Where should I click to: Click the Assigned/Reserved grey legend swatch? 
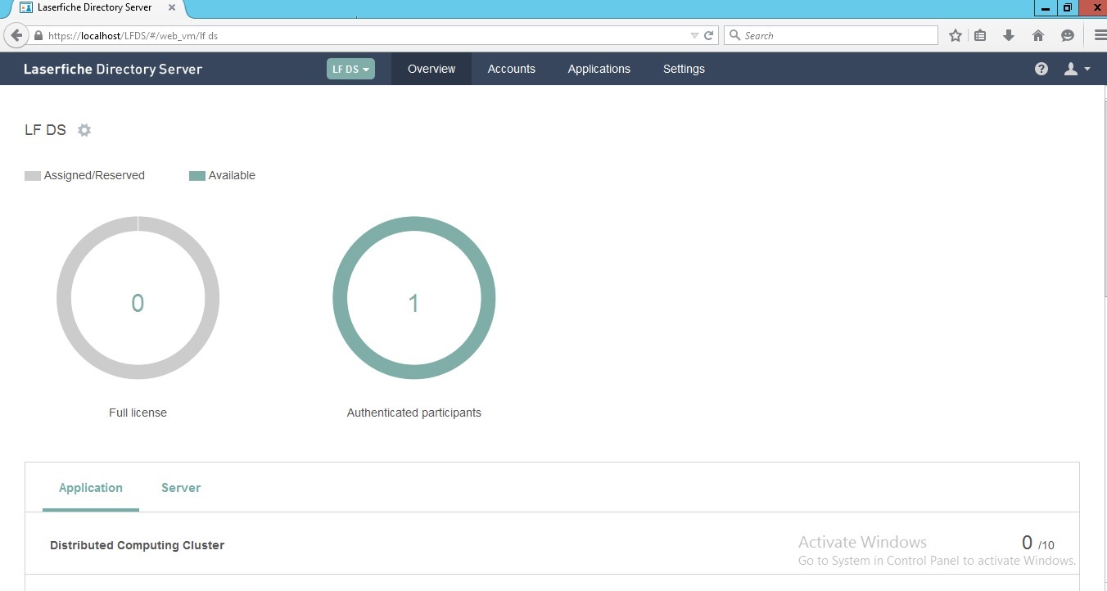pyautogui.click(x=33, y=175)
